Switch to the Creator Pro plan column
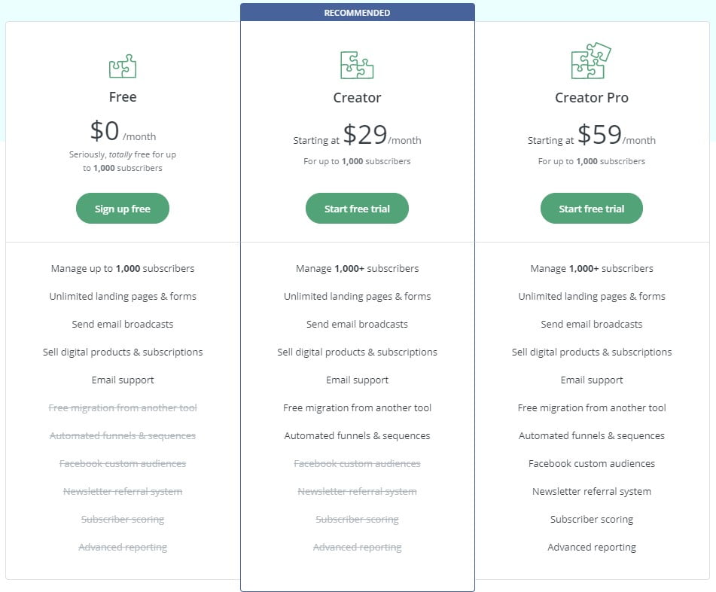716x592 pixels. coord(592,96)
